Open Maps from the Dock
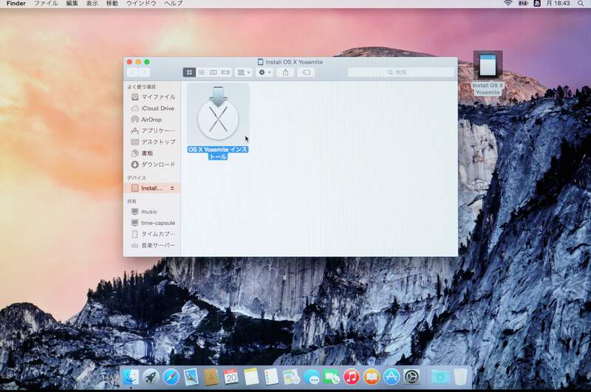This screenshot has height=392, width=591. [x=291, y=376]
